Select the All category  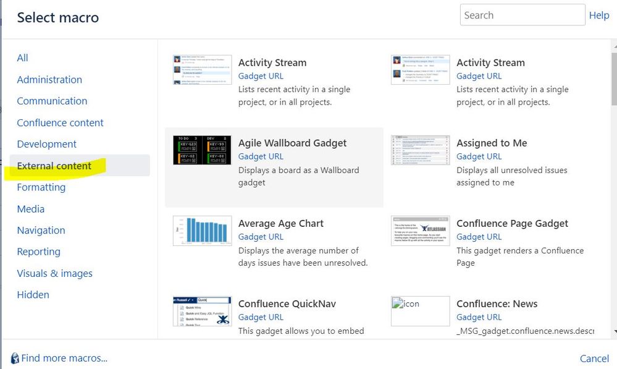(x=22, y=58)
